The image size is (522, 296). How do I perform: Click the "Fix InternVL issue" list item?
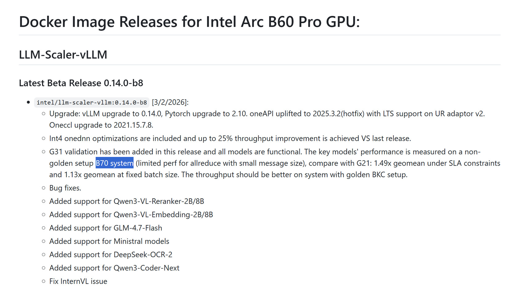pos(78,281)
